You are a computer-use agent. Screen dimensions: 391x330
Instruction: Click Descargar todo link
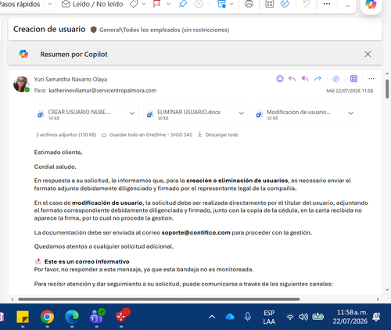[218, 135]
